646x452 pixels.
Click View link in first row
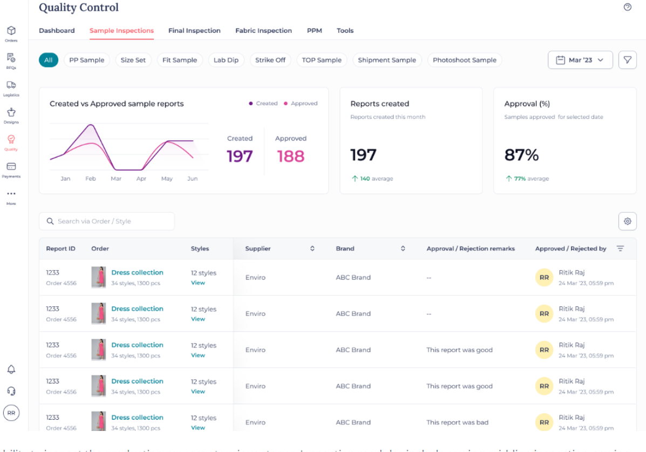click(x=198, y=283)
